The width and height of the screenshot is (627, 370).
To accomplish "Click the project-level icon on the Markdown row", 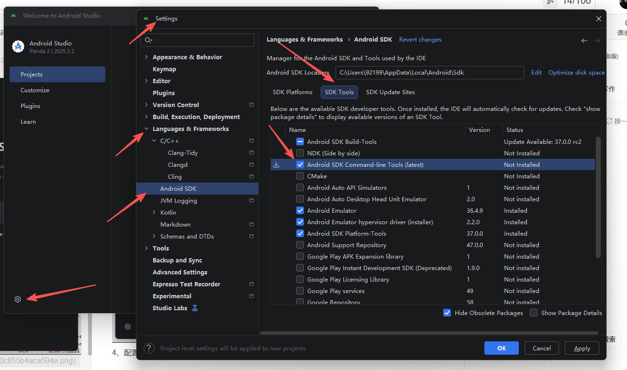I will coord(252,225).
